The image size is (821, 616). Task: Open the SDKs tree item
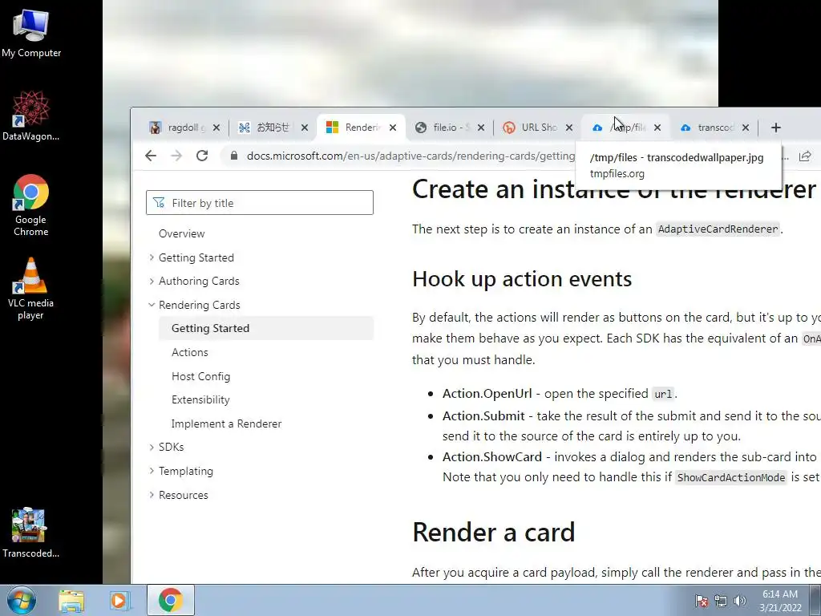click(x=172, y=447)
